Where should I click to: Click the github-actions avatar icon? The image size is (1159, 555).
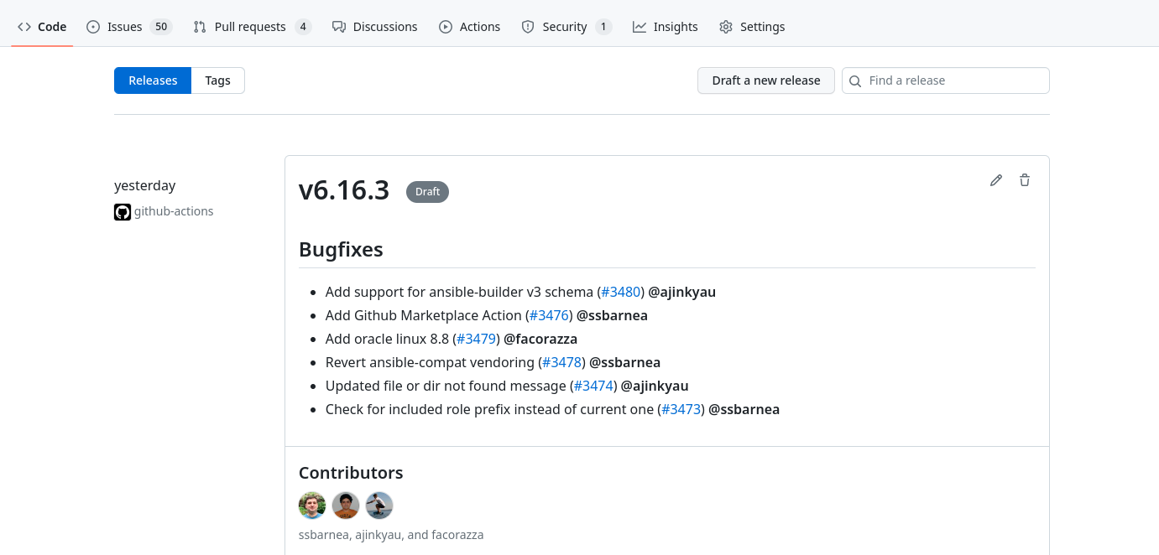pyautogui.click(x=123, y=212)
